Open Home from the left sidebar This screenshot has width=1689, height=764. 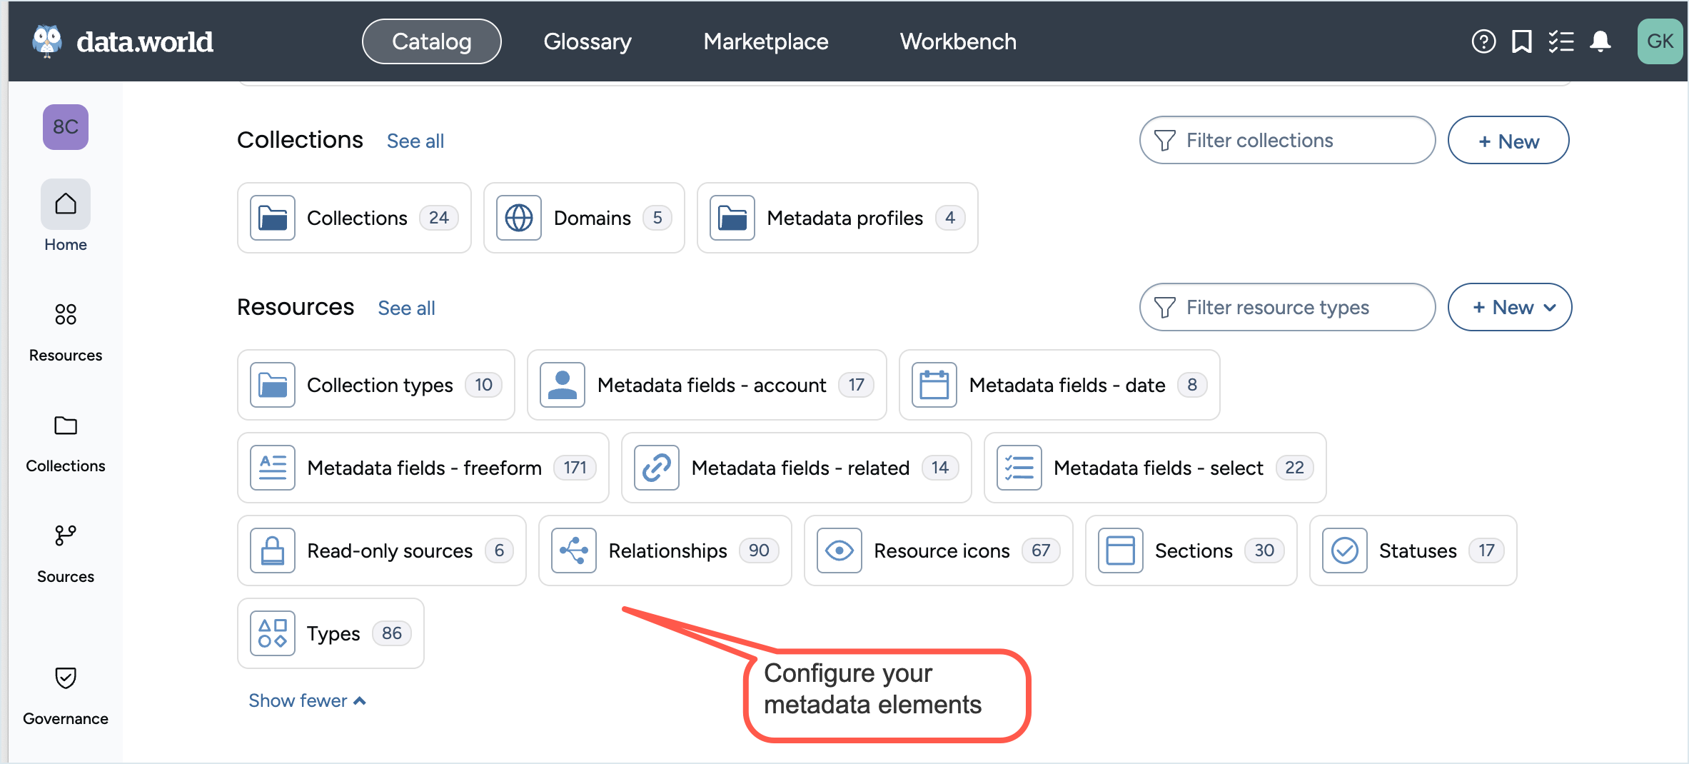pos(65,214)
